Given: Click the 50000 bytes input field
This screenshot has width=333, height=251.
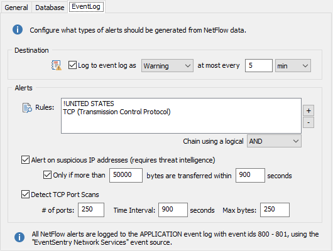Looking at the screenshot, I should (x=126, y=175).
